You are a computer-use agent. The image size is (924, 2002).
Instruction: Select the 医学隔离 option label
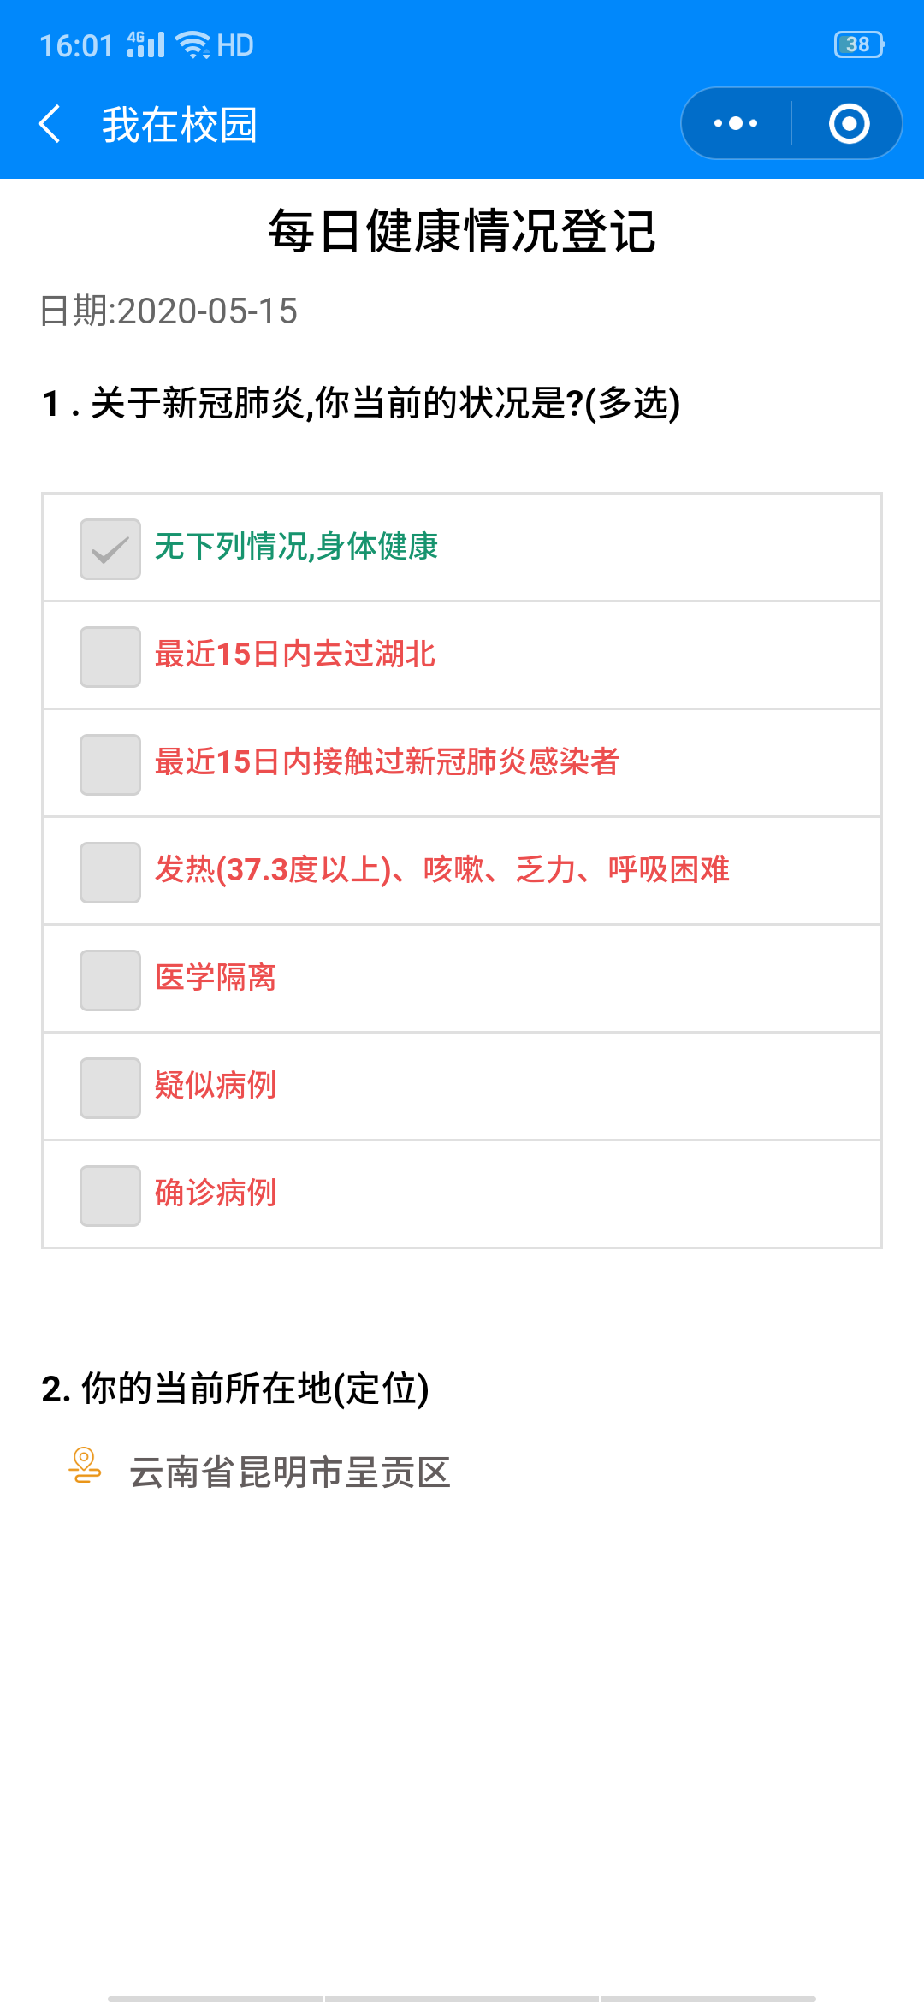[216, 978]
